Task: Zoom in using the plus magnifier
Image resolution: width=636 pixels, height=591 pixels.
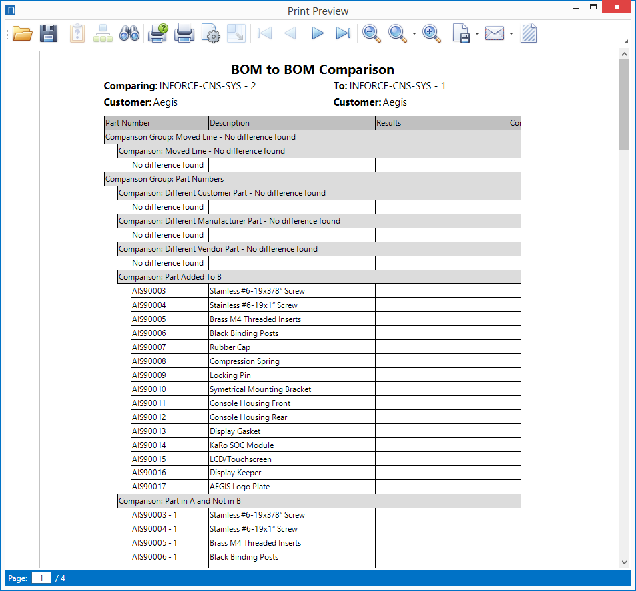Action: tap(432, 33)
